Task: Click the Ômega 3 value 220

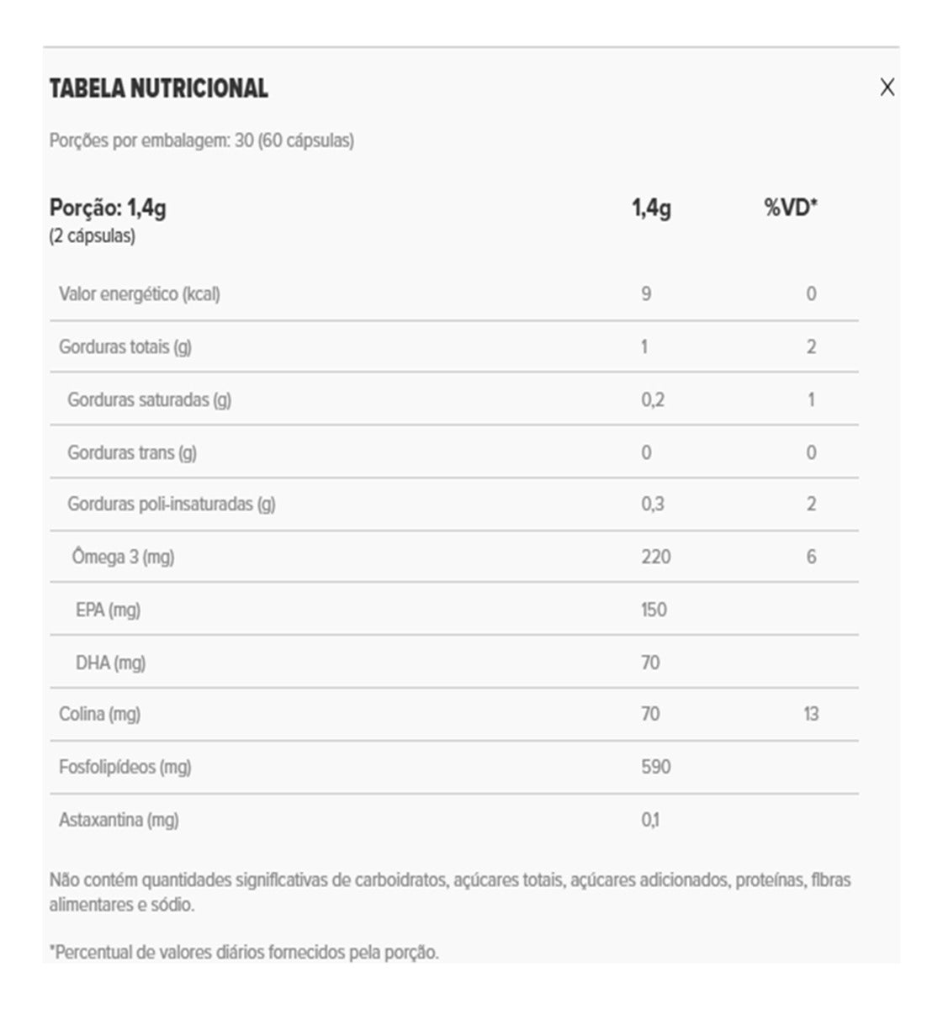Action: pos(655,557)
